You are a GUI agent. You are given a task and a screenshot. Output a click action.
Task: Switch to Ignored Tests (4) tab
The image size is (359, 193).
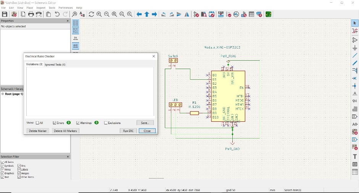point(55,64)
